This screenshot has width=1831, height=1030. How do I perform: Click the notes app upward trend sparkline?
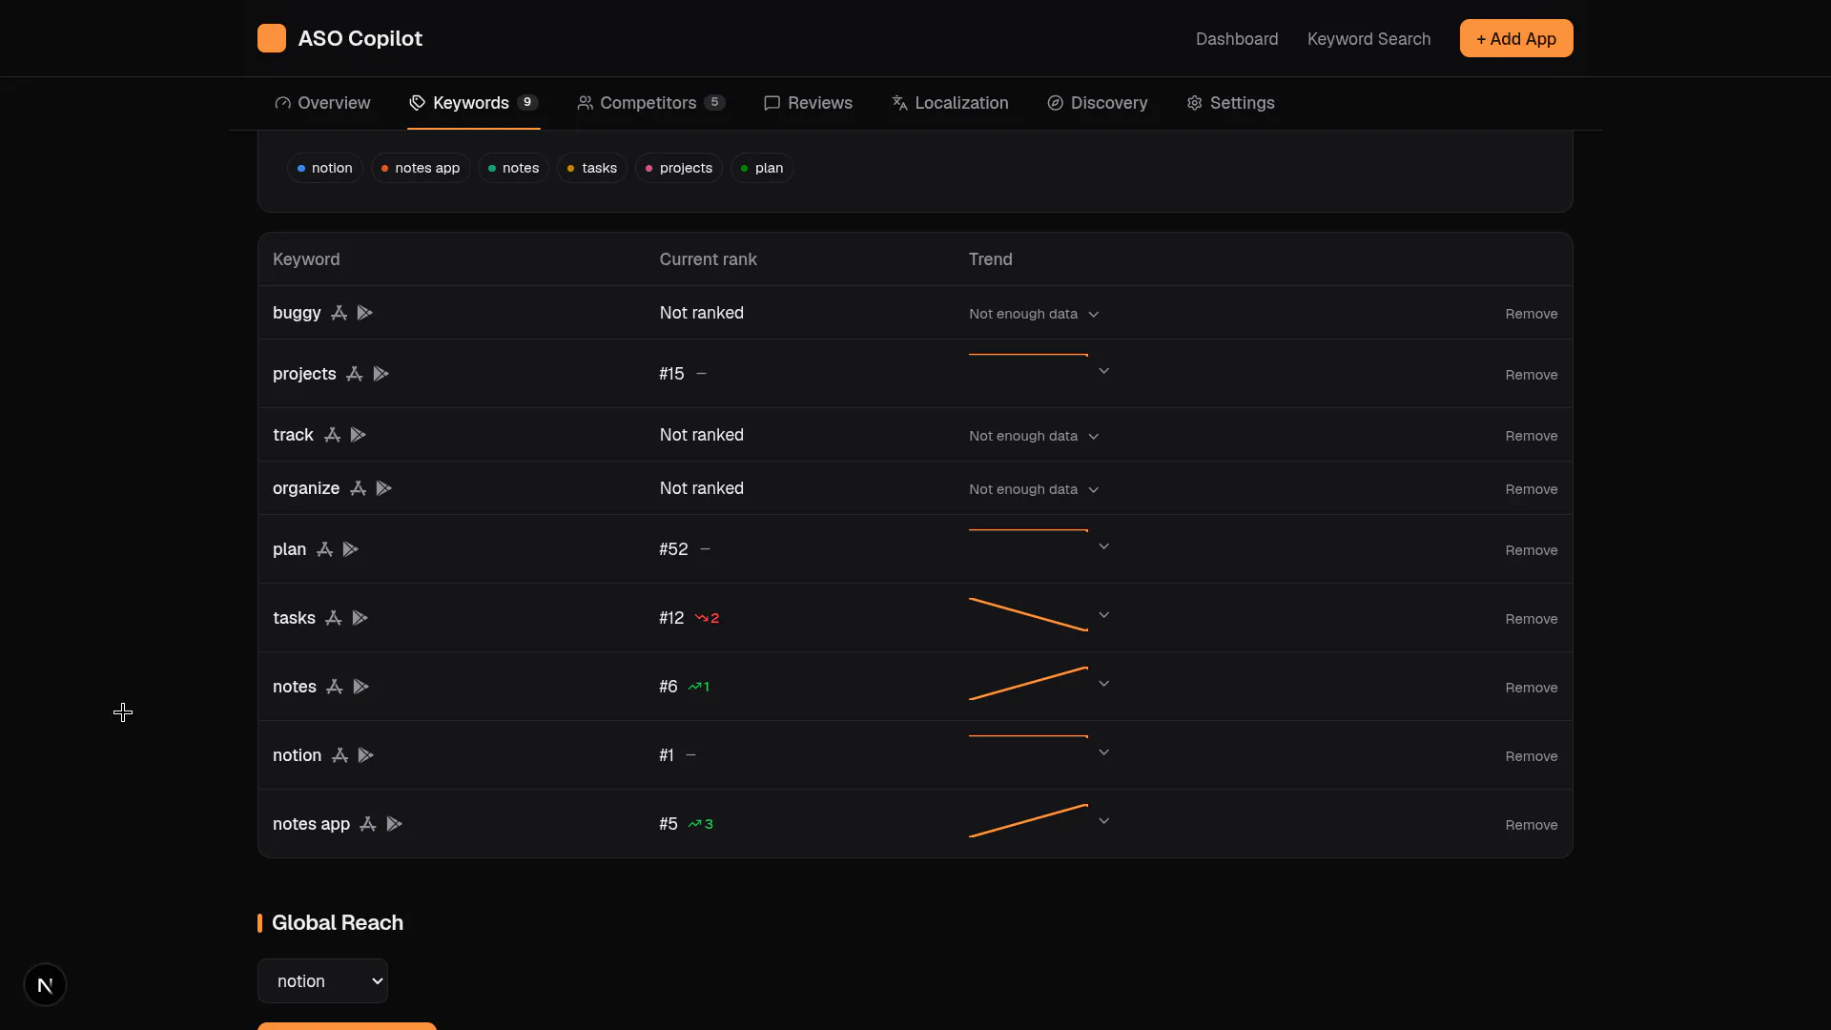point(1028,821)
